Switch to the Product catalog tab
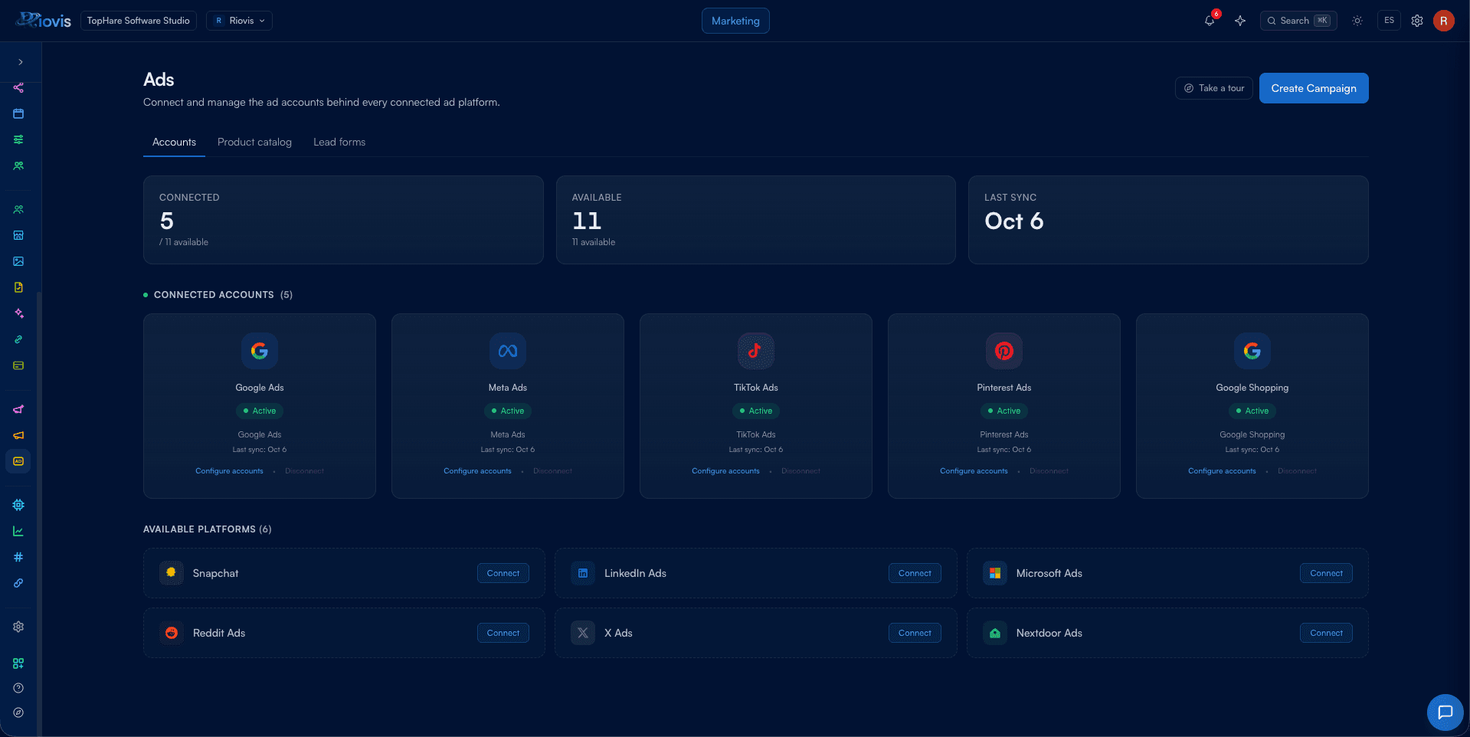 pyautogui.click(x=254, y=142)
